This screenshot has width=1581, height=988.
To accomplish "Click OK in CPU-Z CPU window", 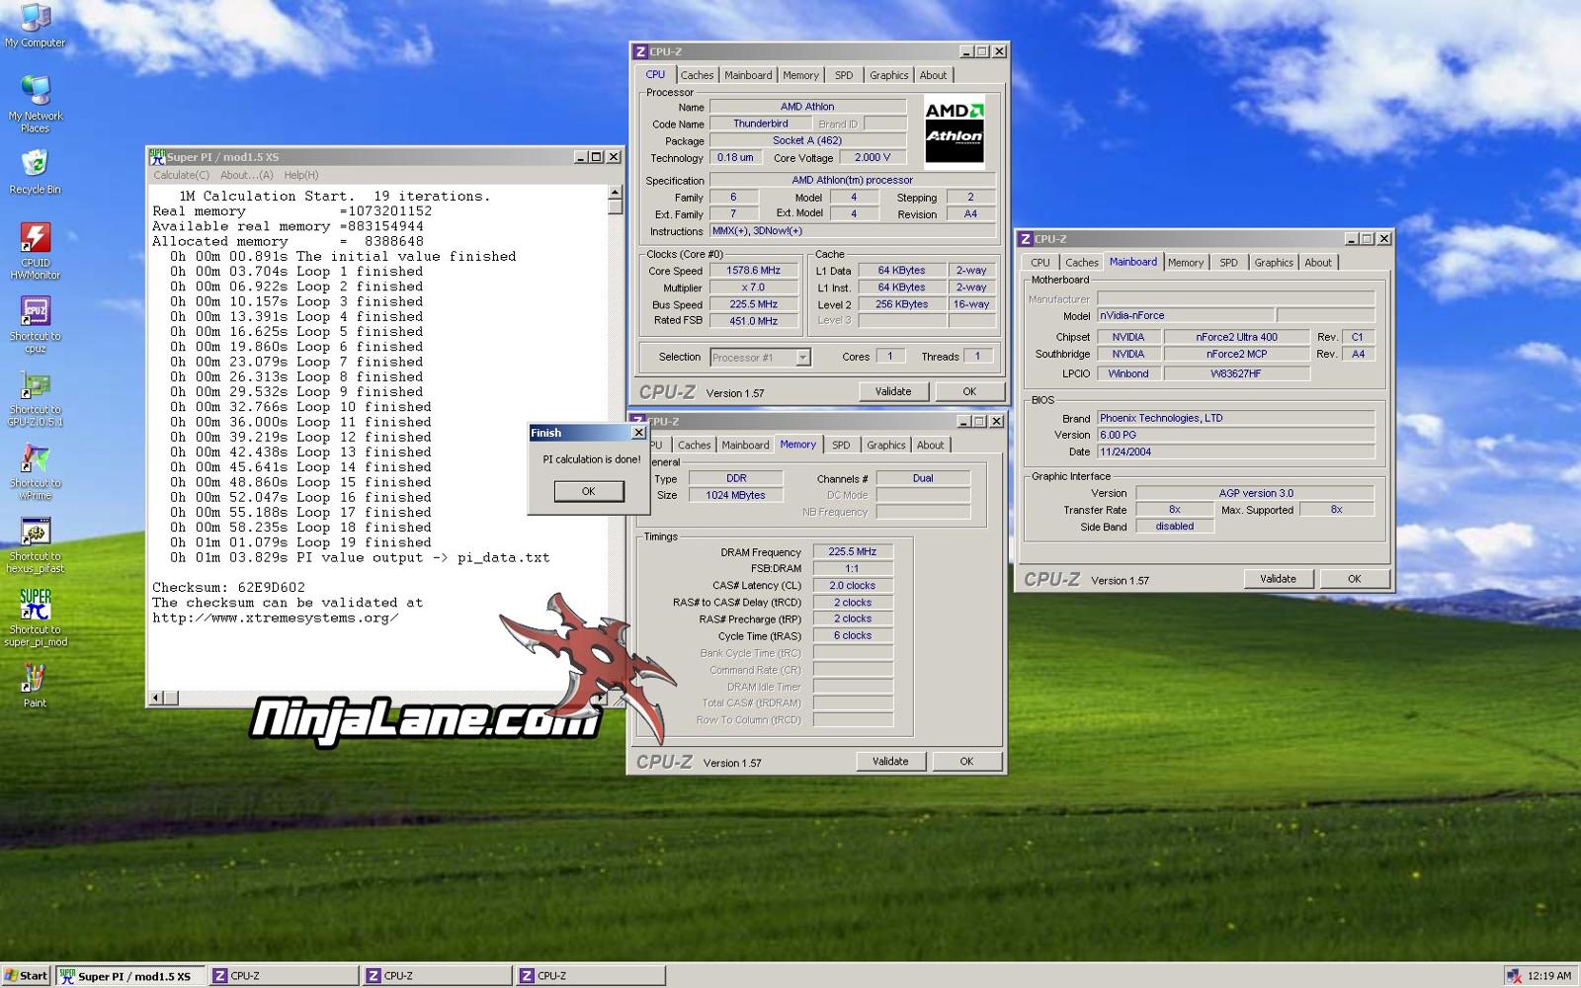I will point(969,391).
